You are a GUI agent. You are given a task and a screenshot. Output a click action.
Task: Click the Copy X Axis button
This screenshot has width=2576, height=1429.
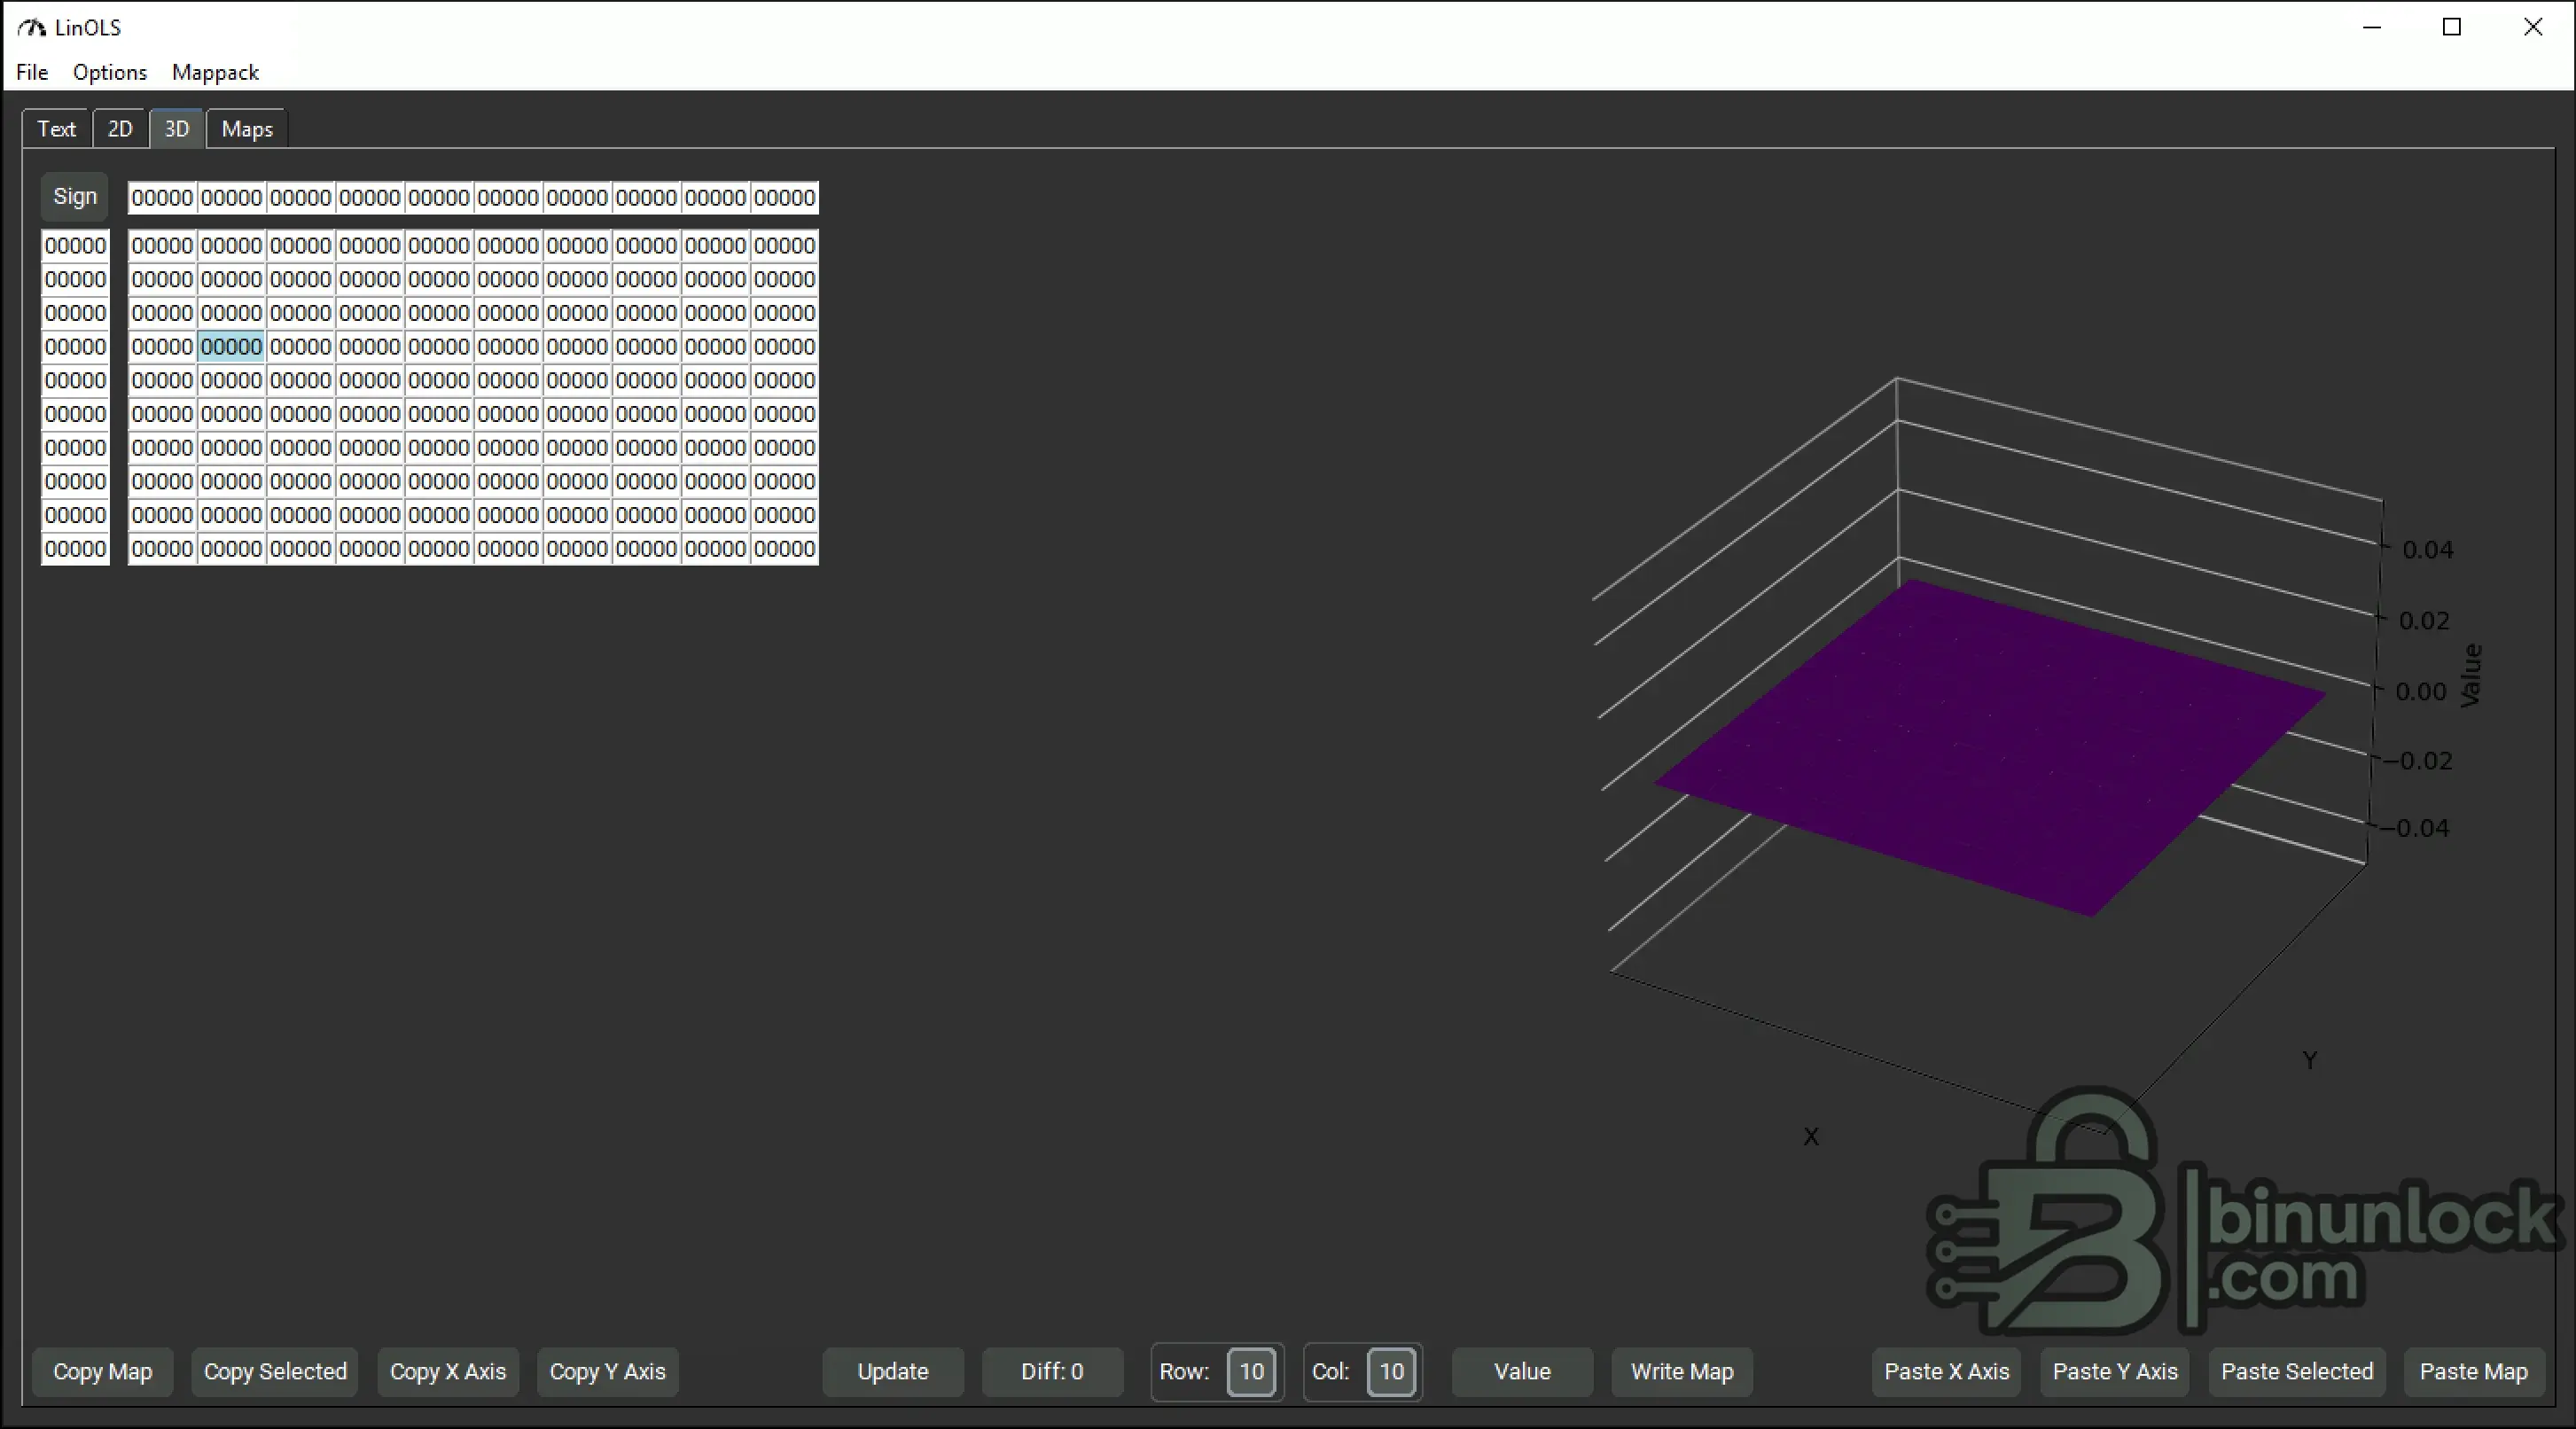pos(448,1372)
